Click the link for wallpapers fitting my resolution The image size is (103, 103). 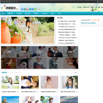pos(88,23)
